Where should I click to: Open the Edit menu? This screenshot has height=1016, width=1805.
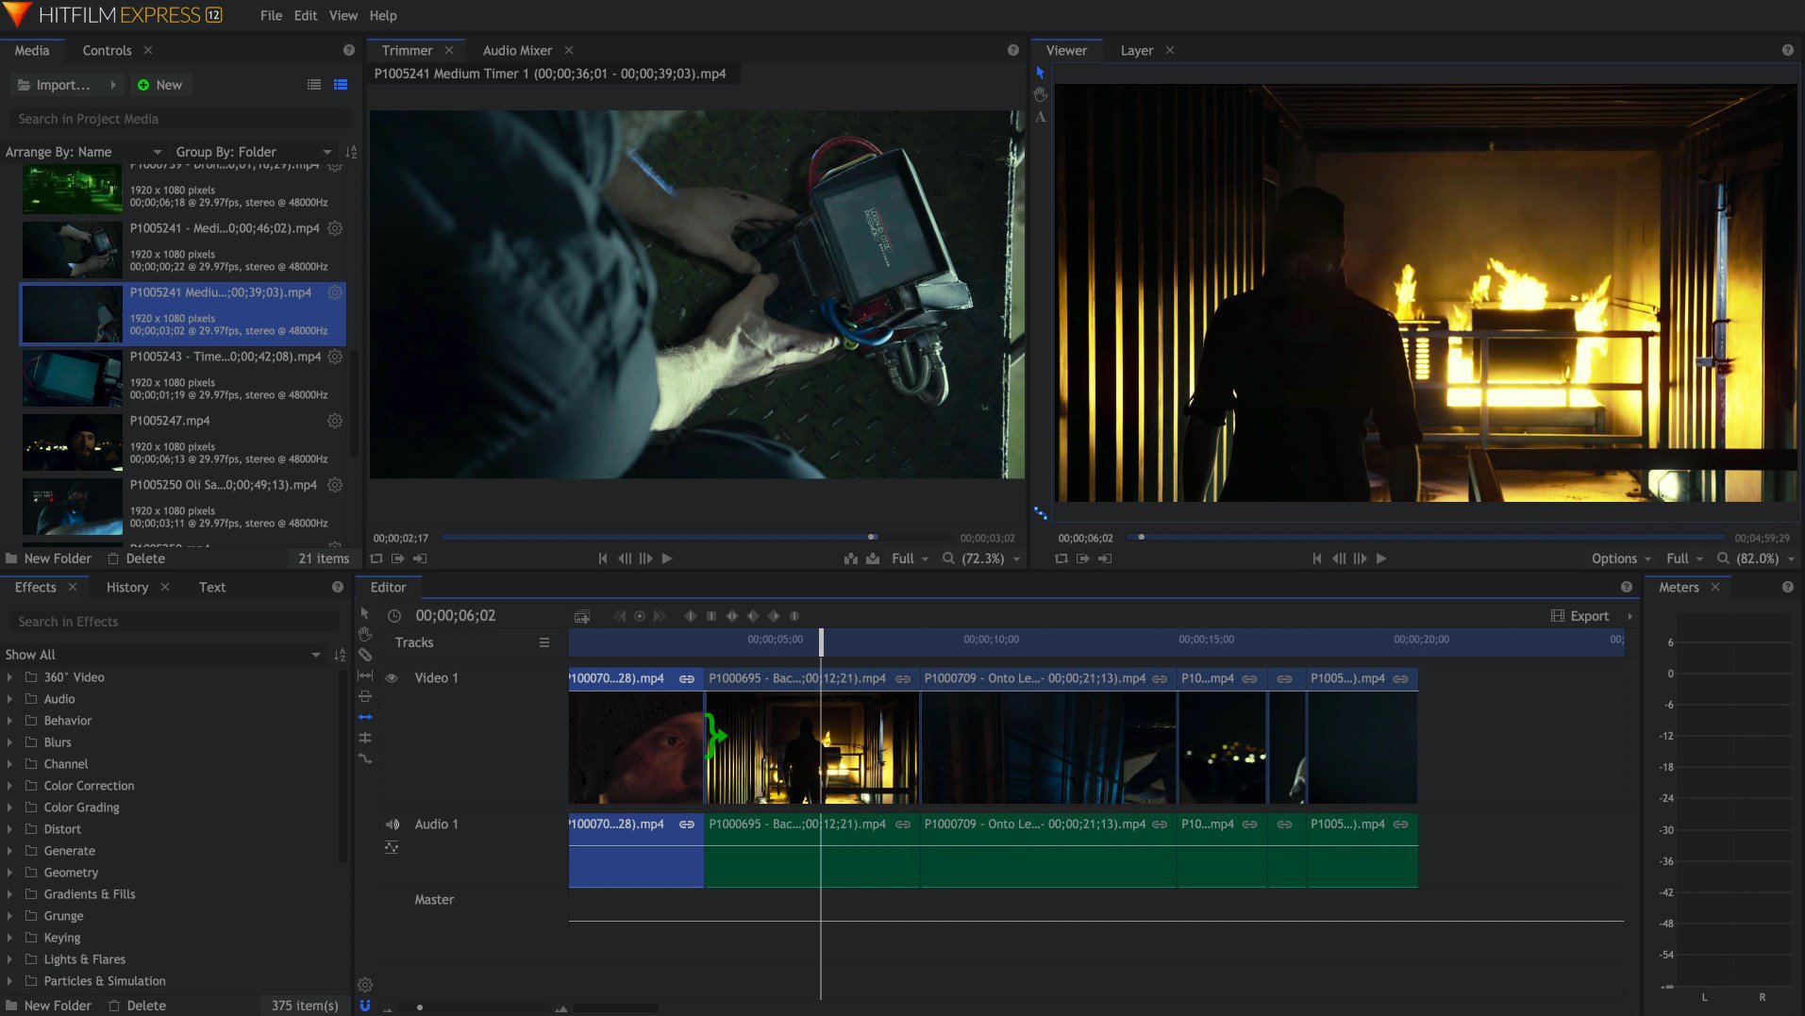[x=304, y=15]
